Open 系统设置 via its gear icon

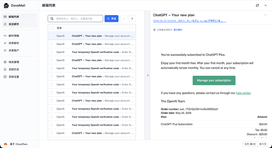(5, 77)
